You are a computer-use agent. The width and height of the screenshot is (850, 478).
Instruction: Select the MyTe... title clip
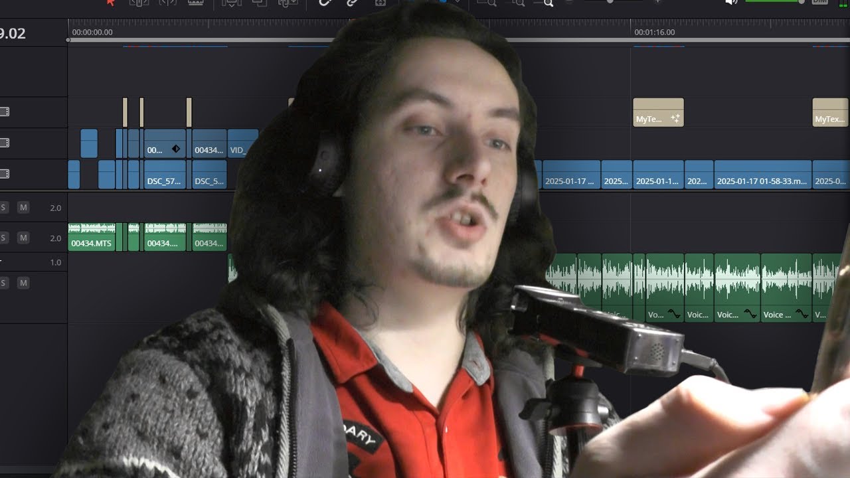pyautogui.click(x=658, y=112)
